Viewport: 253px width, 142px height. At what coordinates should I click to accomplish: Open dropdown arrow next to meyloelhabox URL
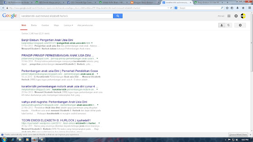(x=97, y=90)
